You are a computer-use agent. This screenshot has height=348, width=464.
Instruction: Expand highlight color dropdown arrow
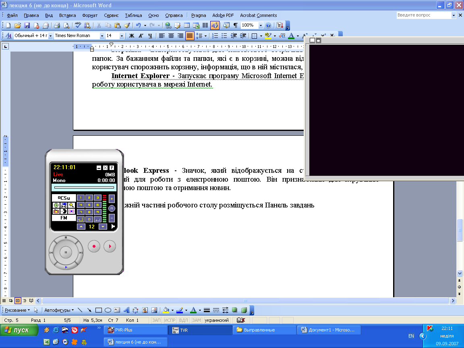click(x=275, y=36)
